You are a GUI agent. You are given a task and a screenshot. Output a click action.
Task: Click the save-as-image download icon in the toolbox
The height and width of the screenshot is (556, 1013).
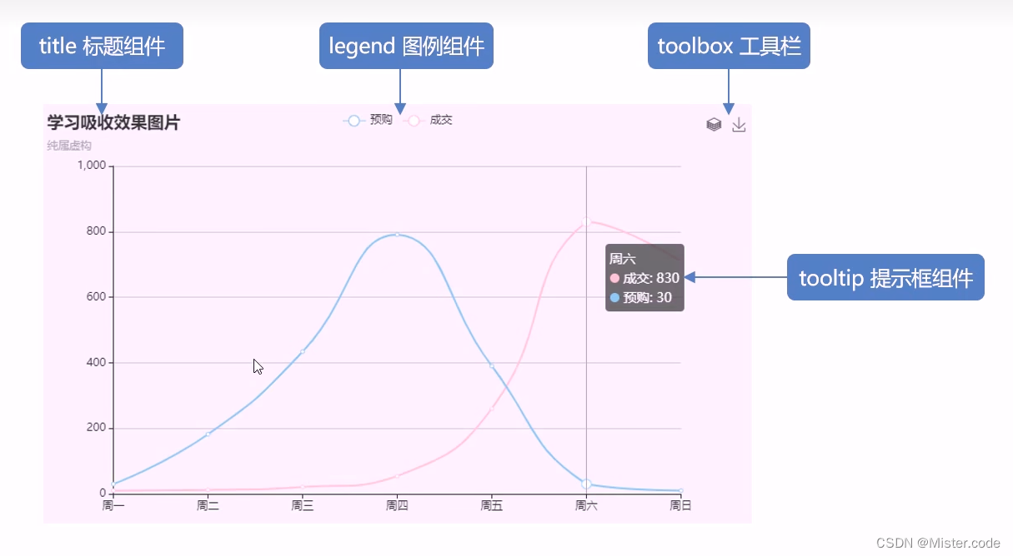coord(739,123)
